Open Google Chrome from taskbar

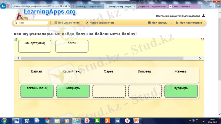[x=47, y=120]
